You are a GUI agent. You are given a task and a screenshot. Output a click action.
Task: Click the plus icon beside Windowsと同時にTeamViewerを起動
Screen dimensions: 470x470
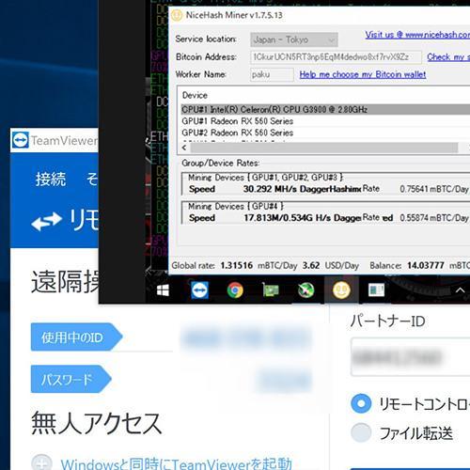41,462
